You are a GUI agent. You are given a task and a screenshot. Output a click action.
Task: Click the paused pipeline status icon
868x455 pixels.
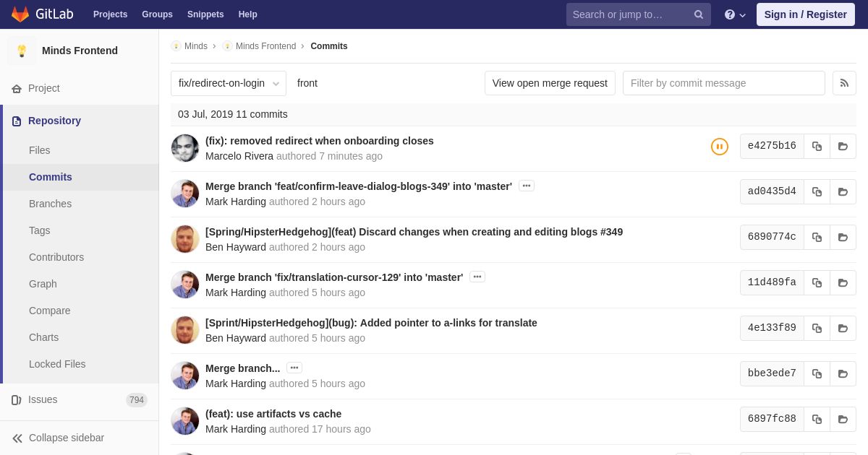(x=719, y=147)
